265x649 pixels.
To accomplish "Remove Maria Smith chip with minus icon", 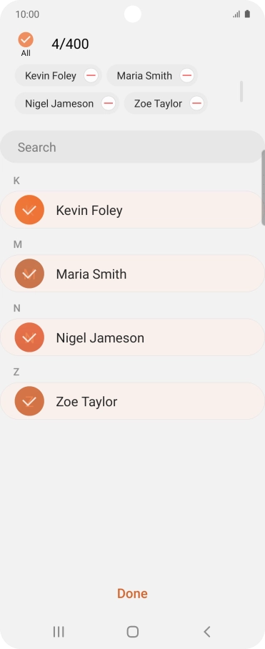I will (x=186, y=76).
